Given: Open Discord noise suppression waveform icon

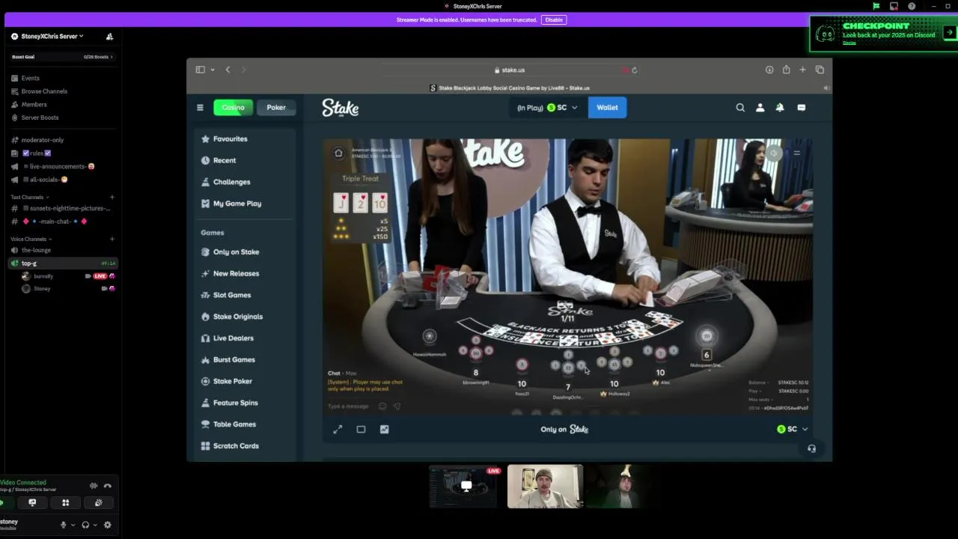Looking at the screenshot, I should point(94,486).
